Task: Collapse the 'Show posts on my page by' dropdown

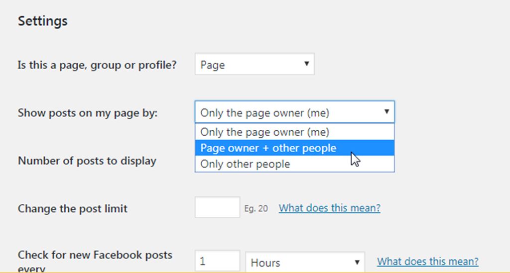Action: [294, 113]
